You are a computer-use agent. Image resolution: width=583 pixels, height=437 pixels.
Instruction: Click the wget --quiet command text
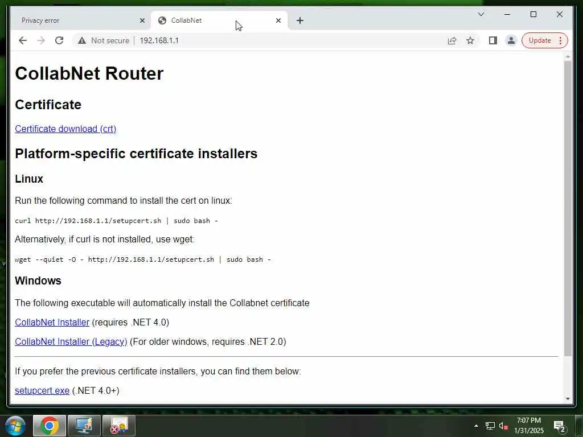[x=143, y=259]
